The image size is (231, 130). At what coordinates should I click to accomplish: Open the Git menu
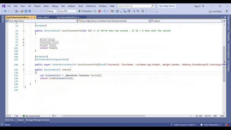point(30,6)
